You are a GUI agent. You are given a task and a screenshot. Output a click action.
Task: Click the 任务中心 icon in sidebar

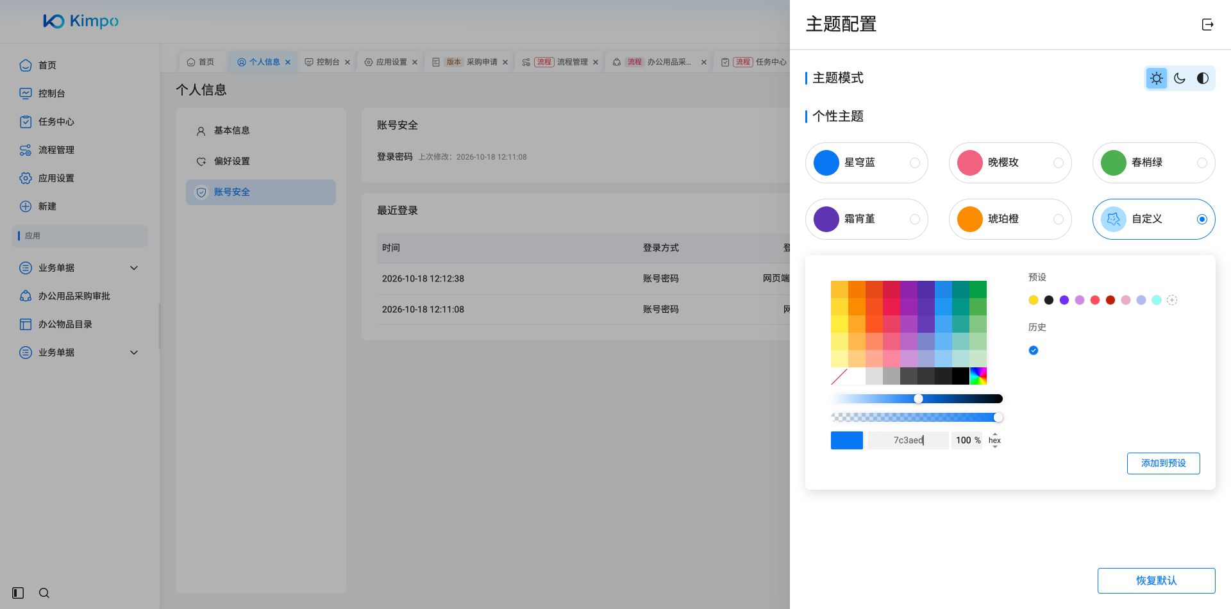pyautogui.click(x=26, y=122)
